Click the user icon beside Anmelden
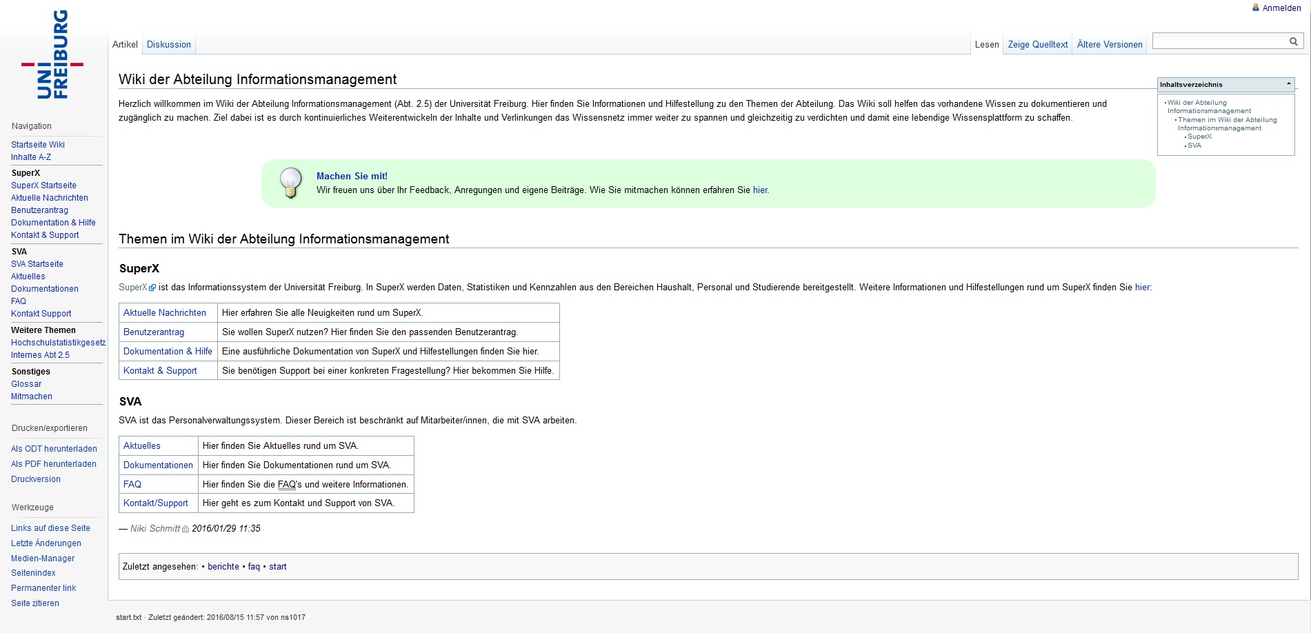The image size is (1311, 633). [x=1256, y=8]
